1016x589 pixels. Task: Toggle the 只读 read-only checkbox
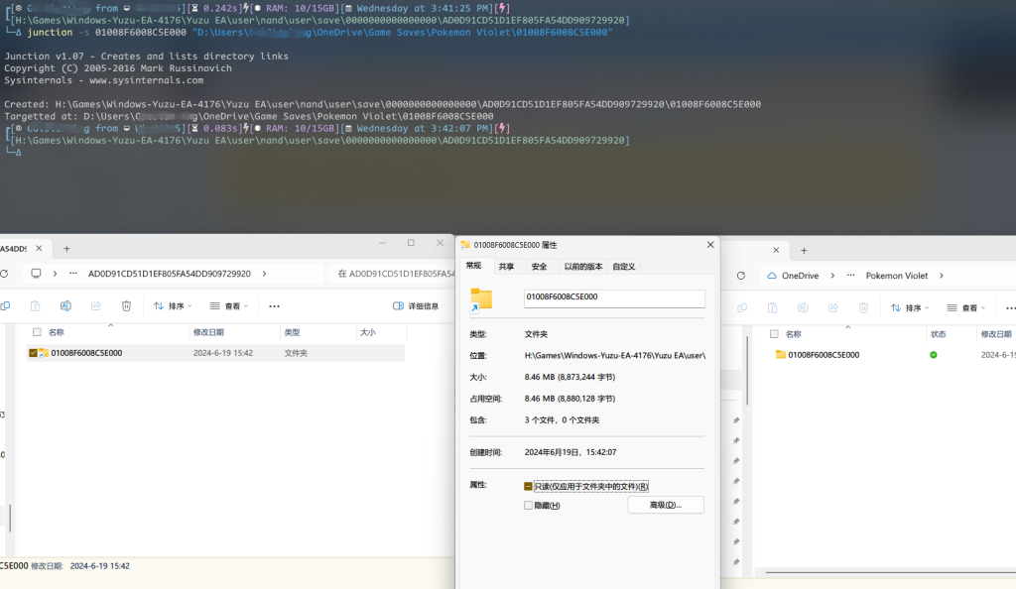point(528,486)
